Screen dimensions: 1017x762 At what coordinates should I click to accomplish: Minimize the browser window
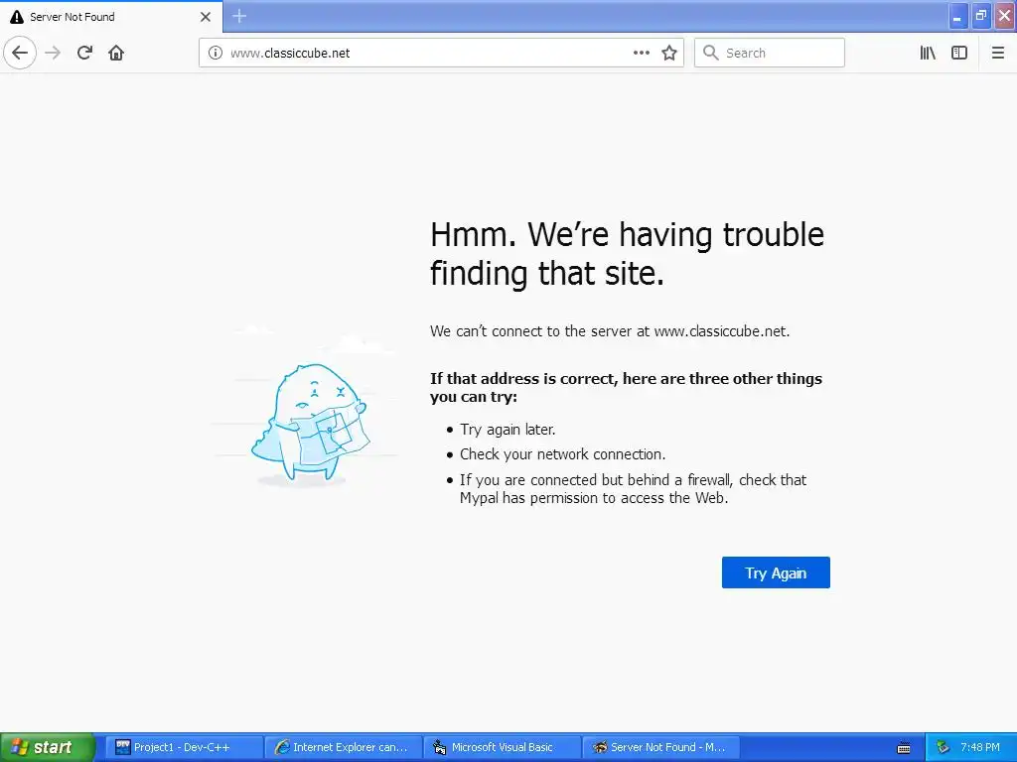pyautogui.click(x=958, y=16)
